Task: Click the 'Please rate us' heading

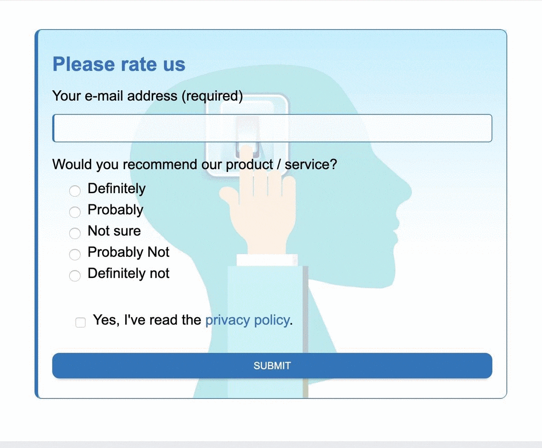Action: pos(119,64)
